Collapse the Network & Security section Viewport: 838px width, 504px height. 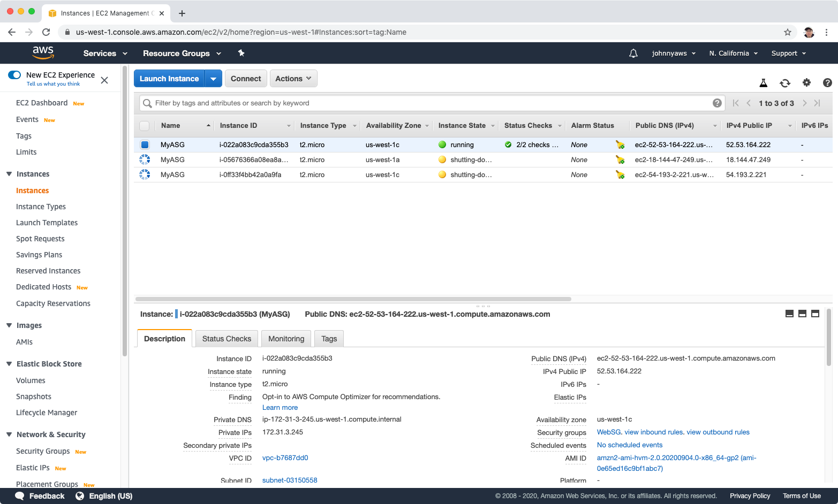pyautogui.click(x=9, y=434)
